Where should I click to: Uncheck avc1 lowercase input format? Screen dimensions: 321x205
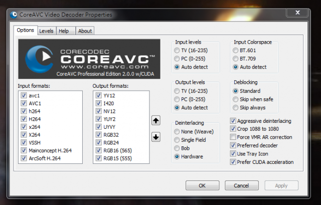pyautogui.click(x=24, y=95)
